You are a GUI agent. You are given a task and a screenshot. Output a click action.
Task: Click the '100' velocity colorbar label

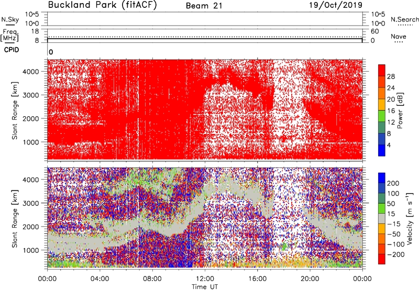tap(393, 194)
